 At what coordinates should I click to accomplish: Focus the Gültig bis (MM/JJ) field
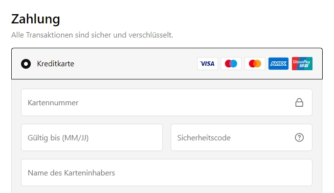[92, 137]
